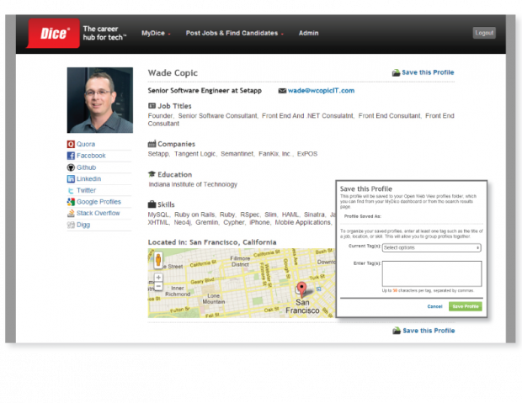Click the Enter Tag(s) text area
Screen dimensions: 522x403
432,273
